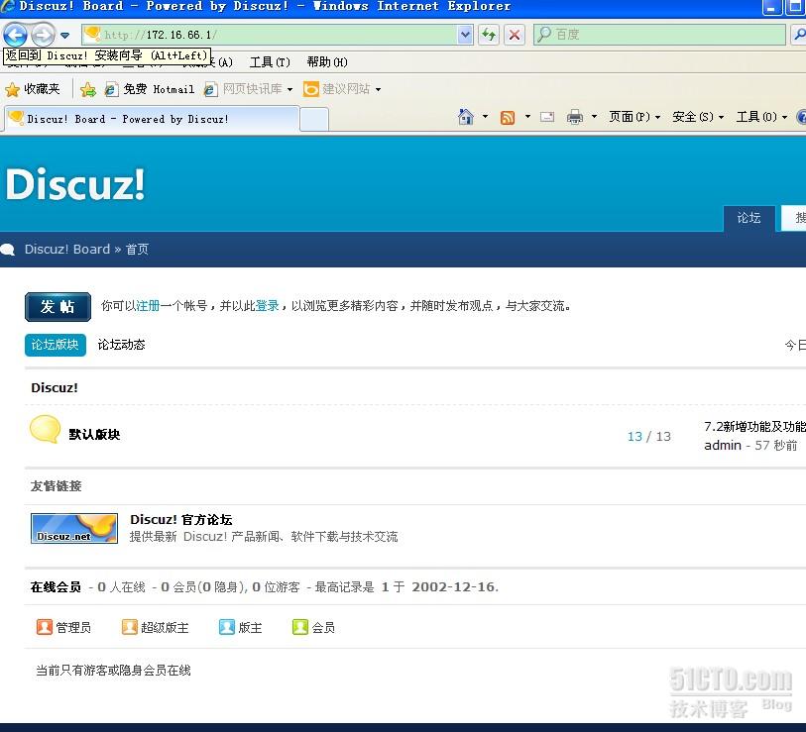Click the Home page icon in command bar
Image resolution: width=806 pixels, height=732 pixels.
point(465,117)
